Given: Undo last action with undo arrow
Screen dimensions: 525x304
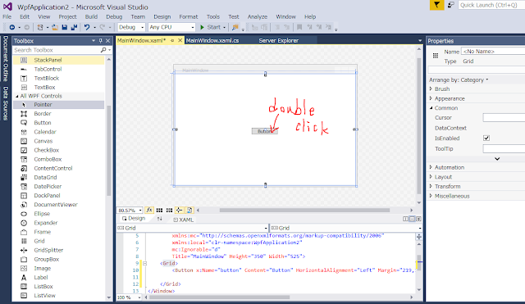Looking at the screenshot, I should (x=87, y=27).
